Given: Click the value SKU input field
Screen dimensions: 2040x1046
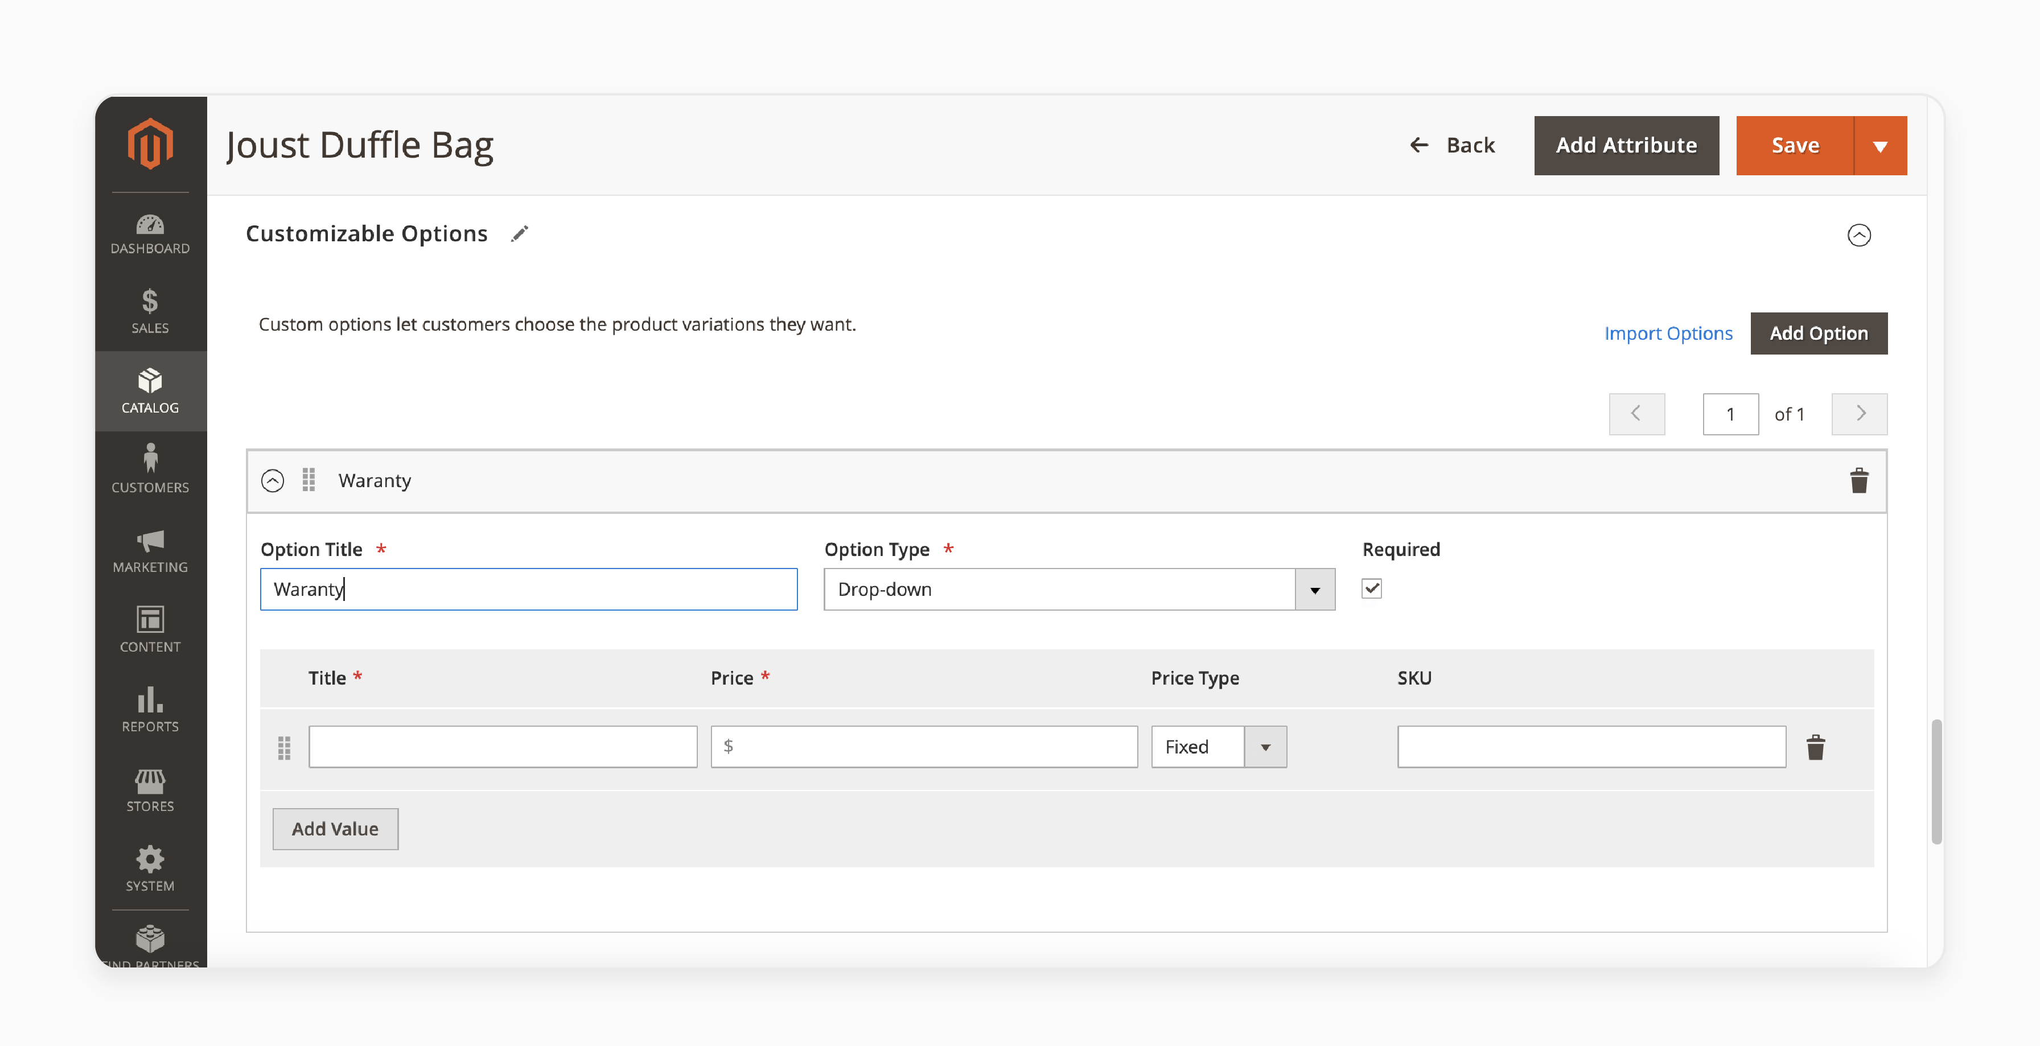Looking at the screenshot, I should [x=1591, y=746].
